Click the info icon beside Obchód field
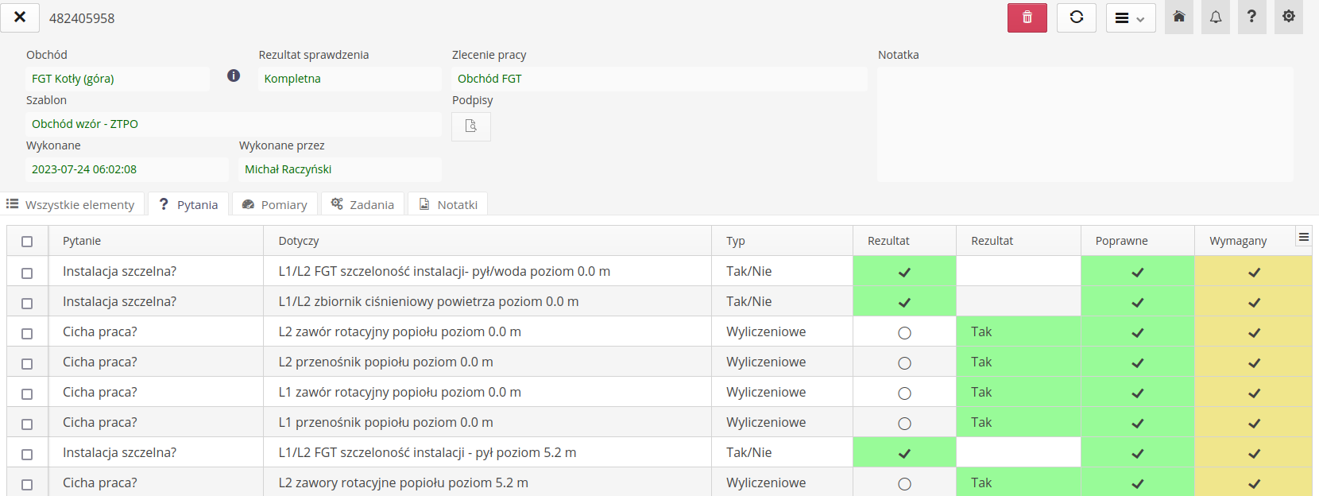This screenshot has height=496, width=1319. click(x=234, y=76)
